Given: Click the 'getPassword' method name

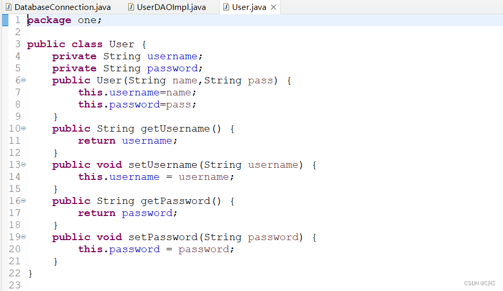Looking at the screenshot, I should pyautogui.click(x=175, y=201).
